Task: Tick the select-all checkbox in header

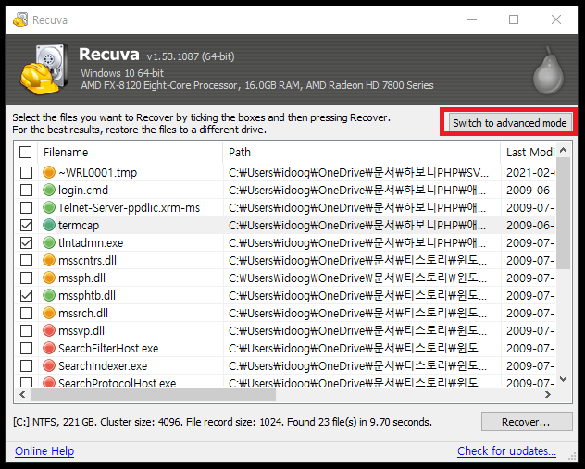Action: pyautogui.click(x=25, y=152)
